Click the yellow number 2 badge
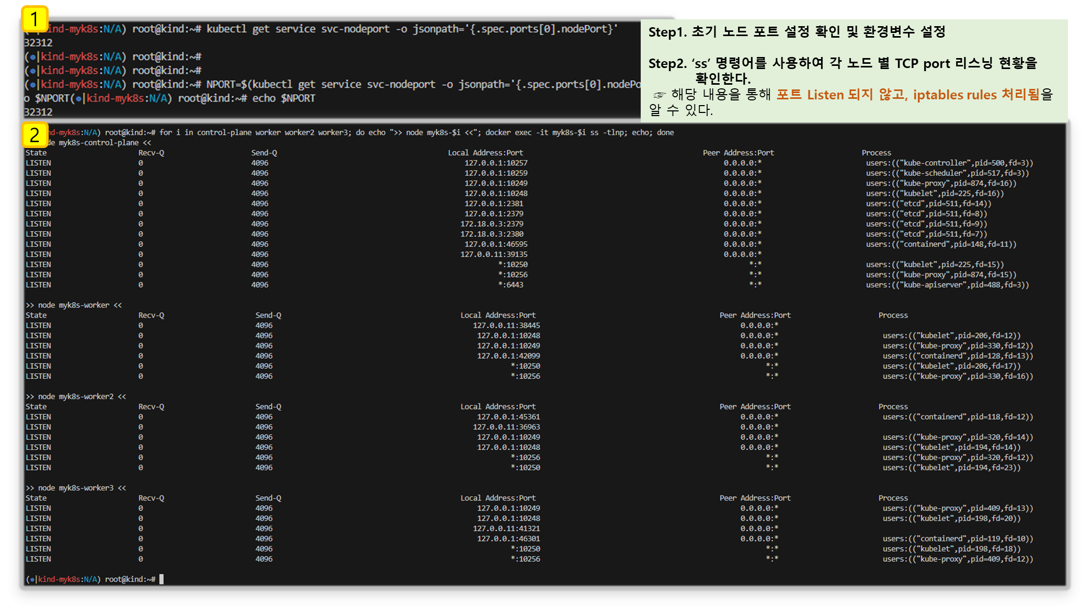Image resolution: width=1090 pixels, height=614 pixels. click(x=35, y=135)
